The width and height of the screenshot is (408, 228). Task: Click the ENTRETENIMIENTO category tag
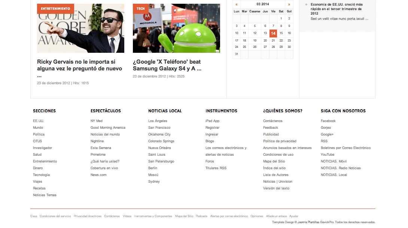coord(55,9)
